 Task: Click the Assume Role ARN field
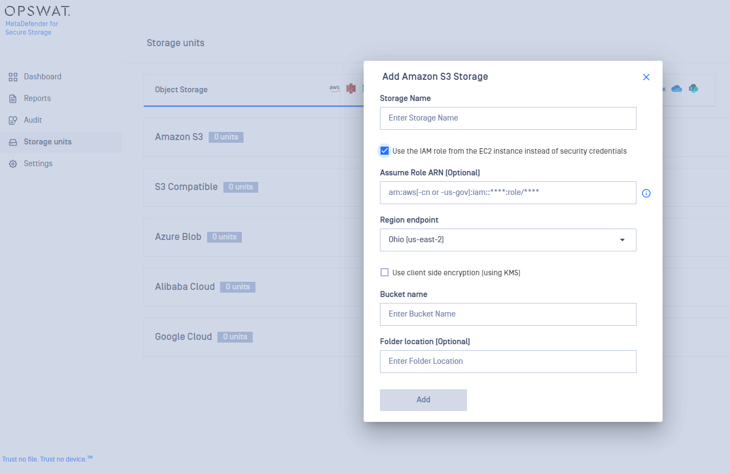[508, 192]
